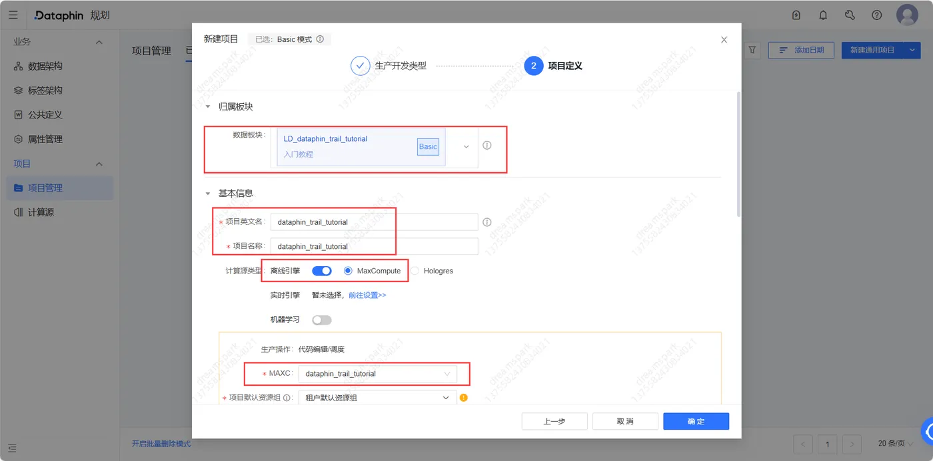Viewport: 933px width, 461px height.
Task: Enable the 机器学习 switch
Action: 322,320
